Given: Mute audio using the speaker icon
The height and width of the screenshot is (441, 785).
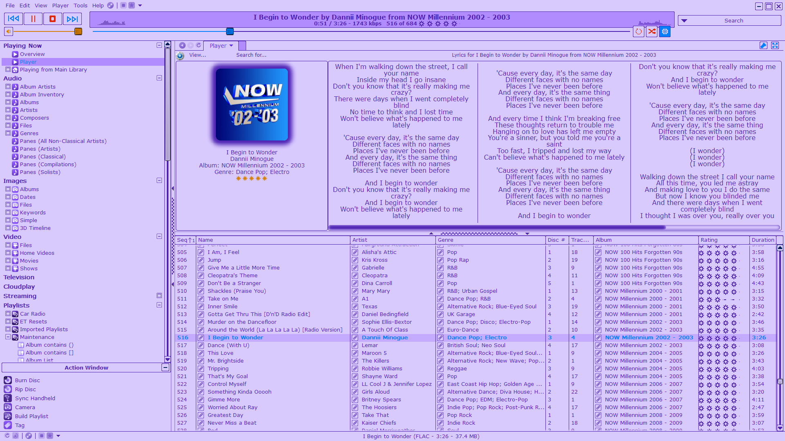Looking at the screenshot, I should pyautogui.click(x=9, y=31).
